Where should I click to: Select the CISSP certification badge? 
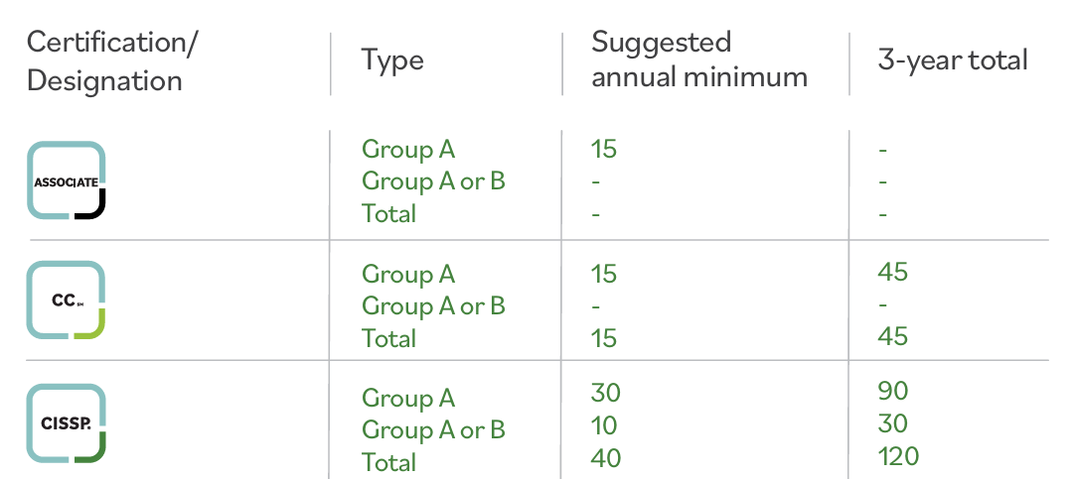(67, 424)
